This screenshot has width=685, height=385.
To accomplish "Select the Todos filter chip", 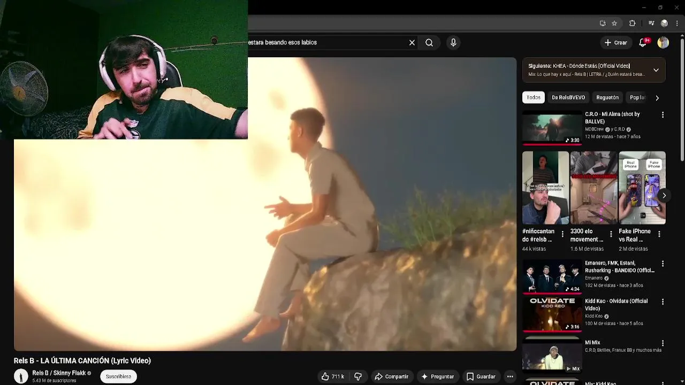I will (534, 97).
